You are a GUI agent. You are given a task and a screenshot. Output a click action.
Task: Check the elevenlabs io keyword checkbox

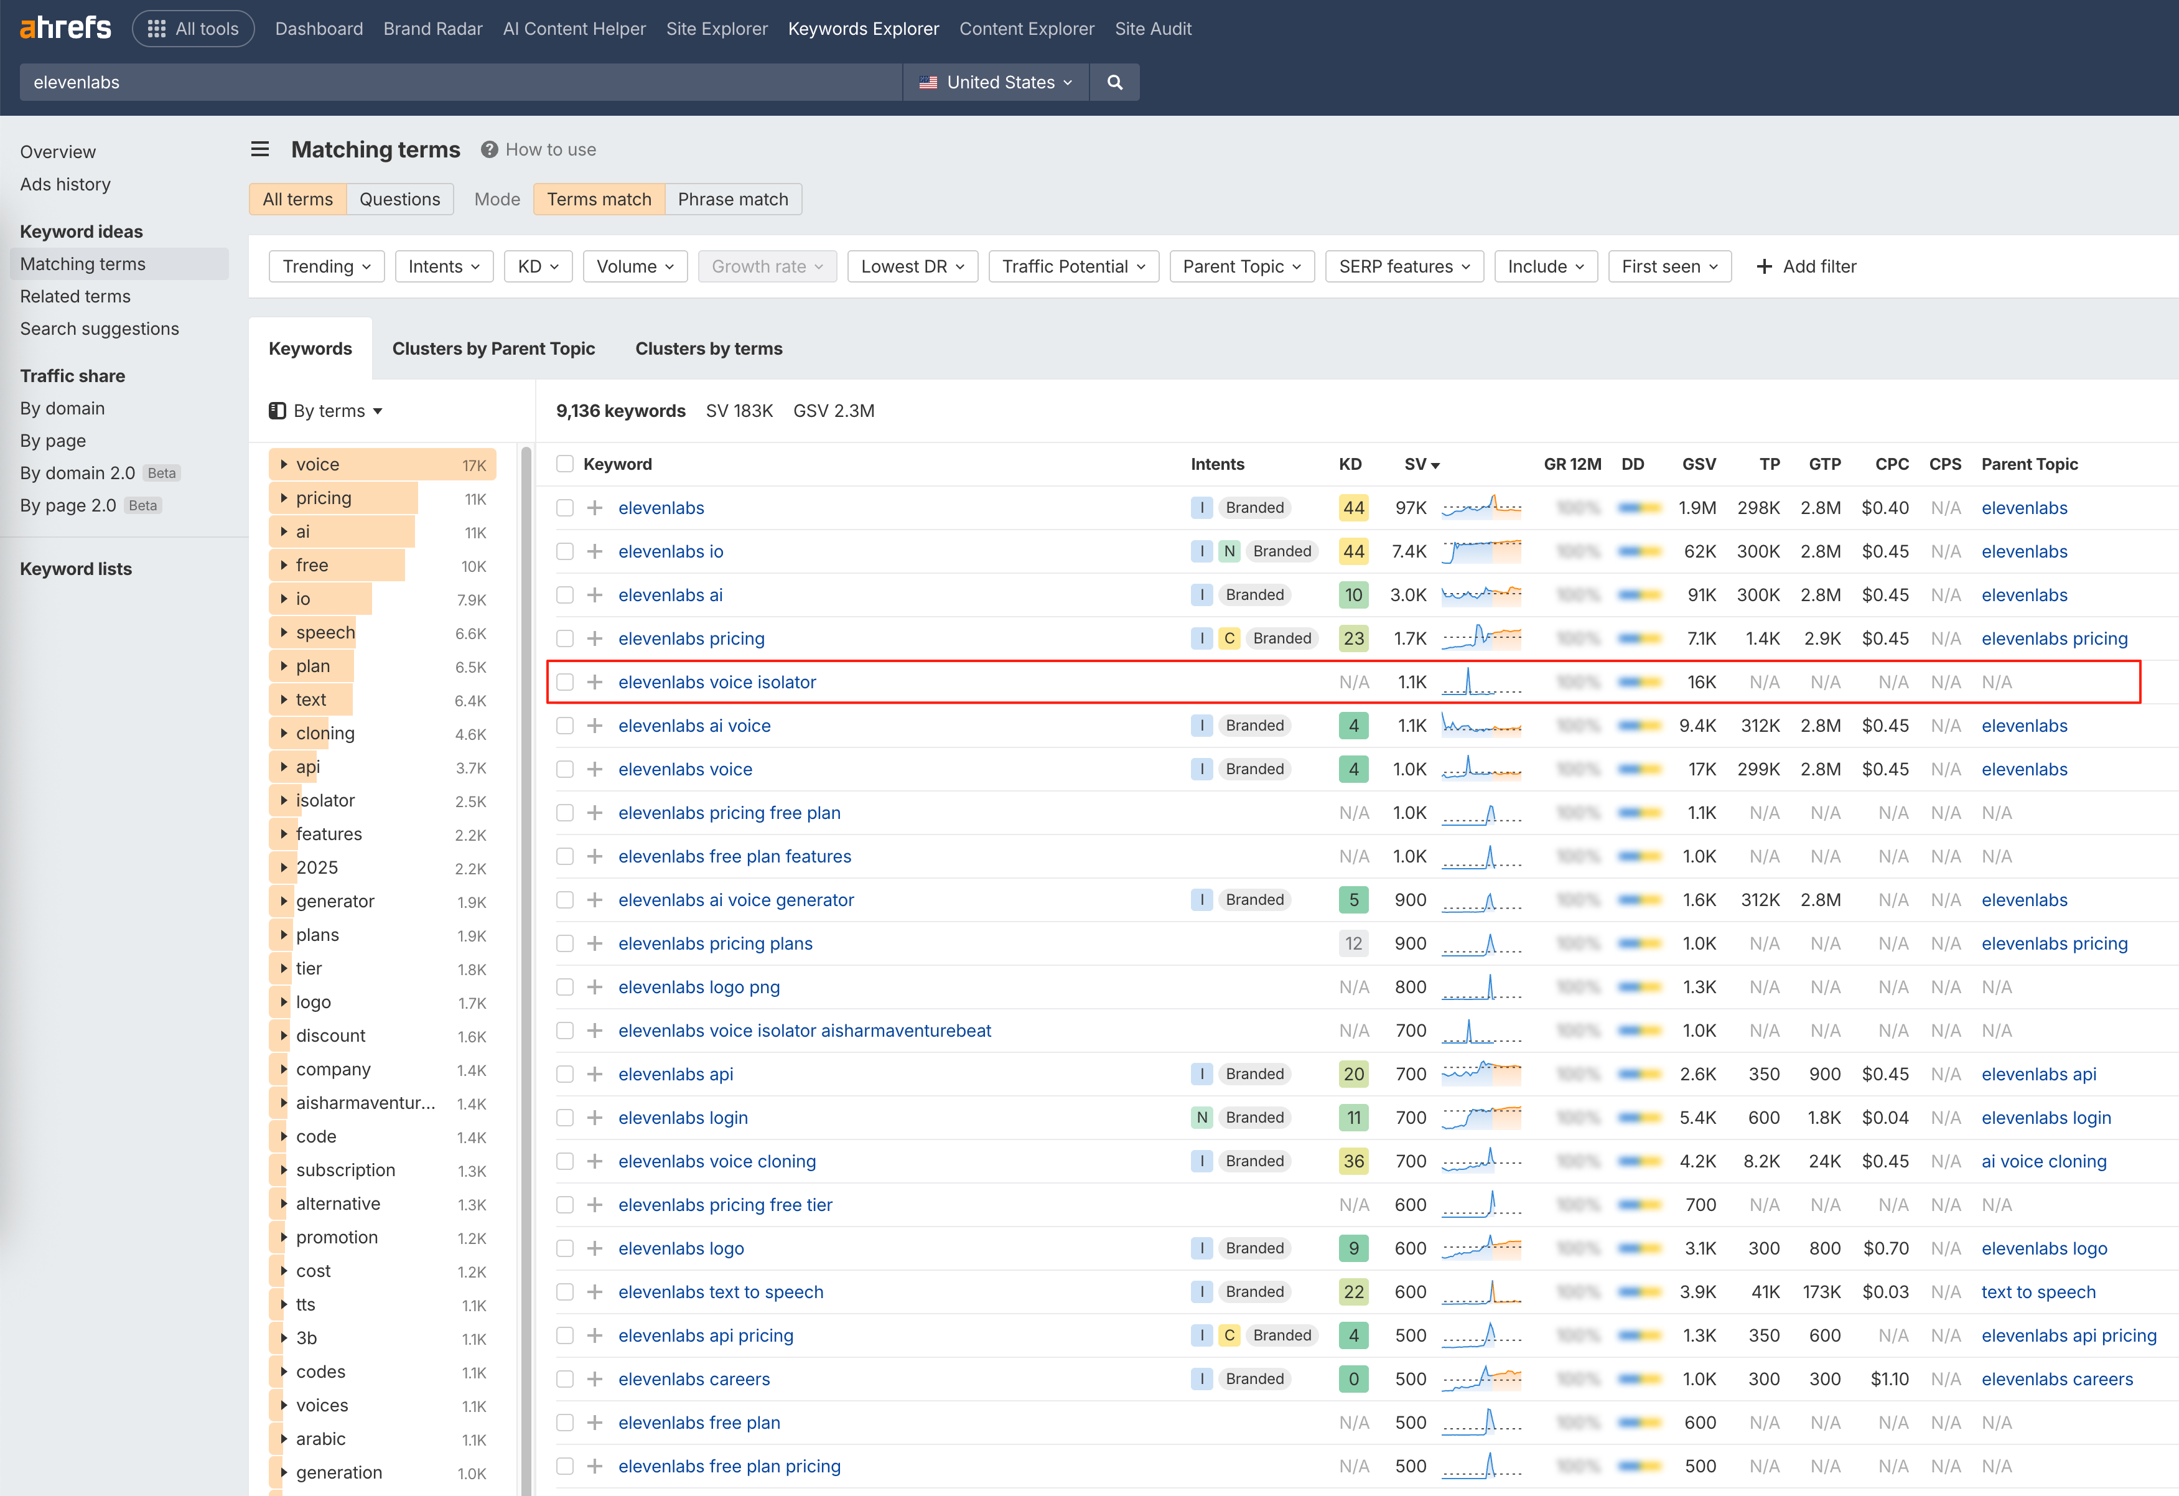[564, 551]
